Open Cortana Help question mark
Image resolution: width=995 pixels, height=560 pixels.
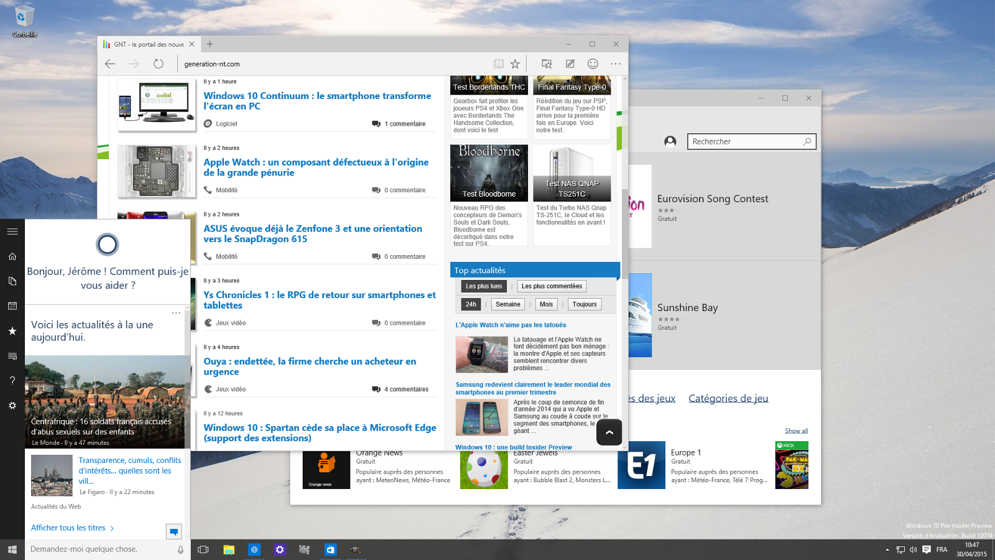(12, 381)
